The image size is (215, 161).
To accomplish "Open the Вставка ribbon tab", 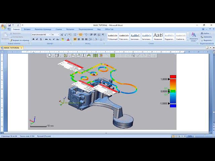I will (27, 29).
